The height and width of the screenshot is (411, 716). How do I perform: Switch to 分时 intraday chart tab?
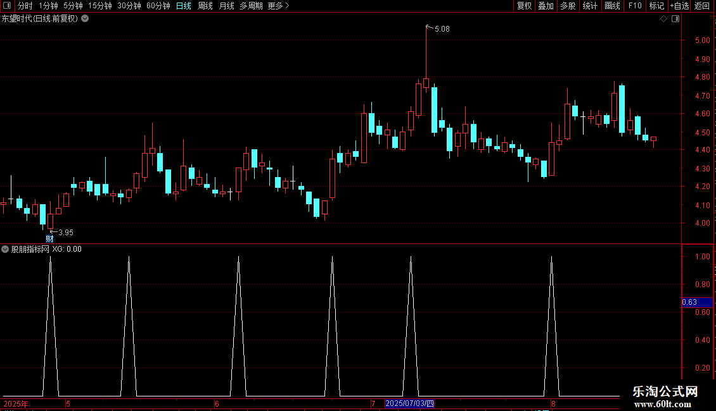[25, 6]
